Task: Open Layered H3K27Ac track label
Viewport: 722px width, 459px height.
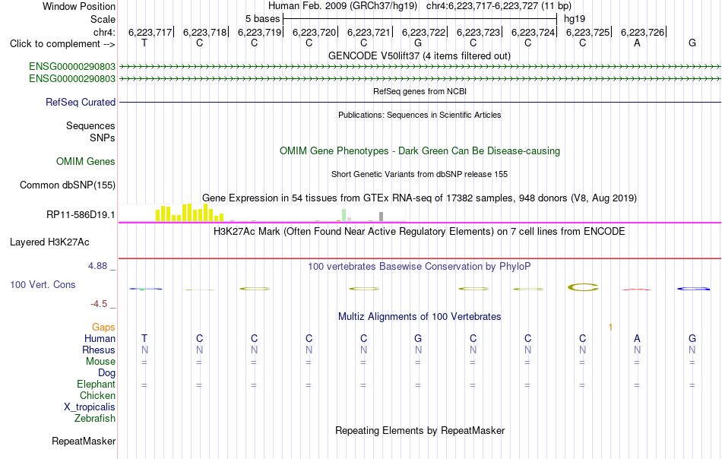Action: tap(49, 242)
